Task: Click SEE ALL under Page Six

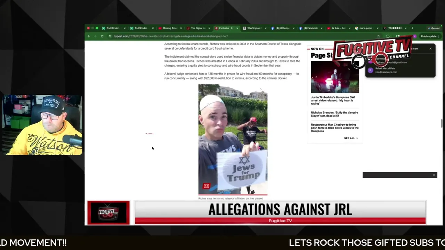Action: point(351,138)
